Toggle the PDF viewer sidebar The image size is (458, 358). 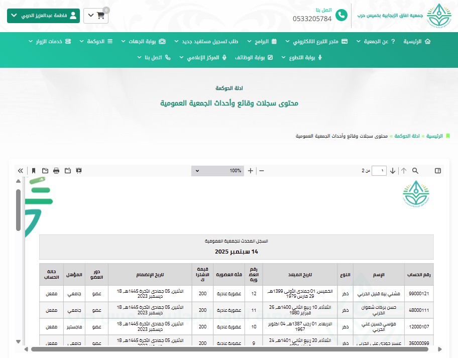coord(438,171)
